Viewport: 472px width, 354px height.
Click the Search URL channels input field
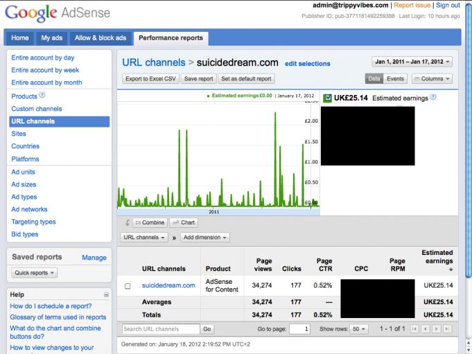pos(161,329)
